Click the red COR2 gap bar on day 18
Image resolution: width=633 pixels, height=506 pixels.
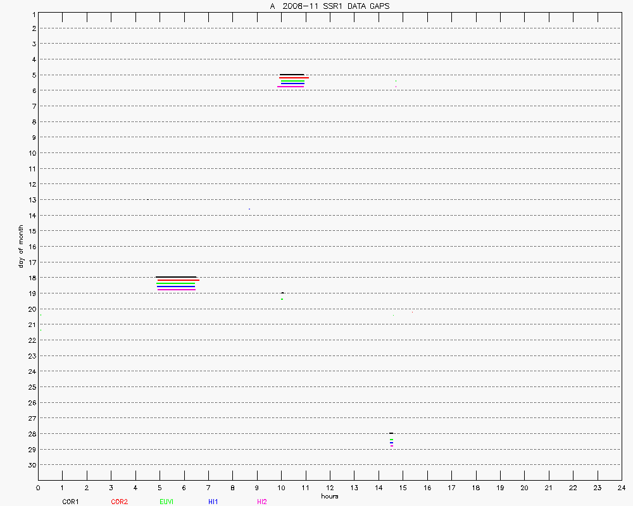click(178, 280)
